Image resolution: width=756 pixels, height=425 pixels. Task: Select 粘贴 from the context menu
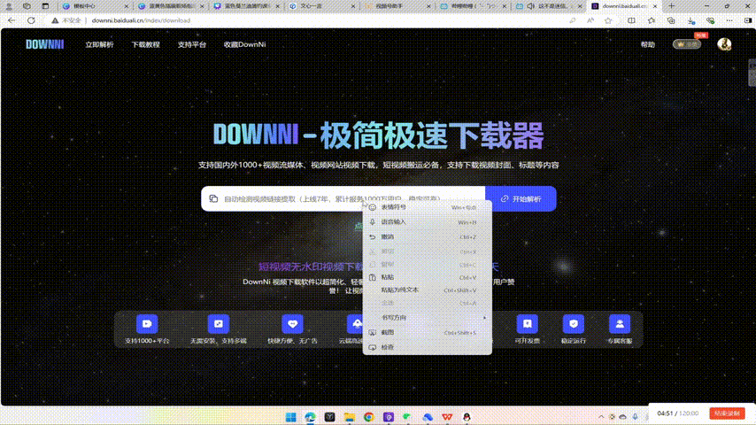pos(388,277)
